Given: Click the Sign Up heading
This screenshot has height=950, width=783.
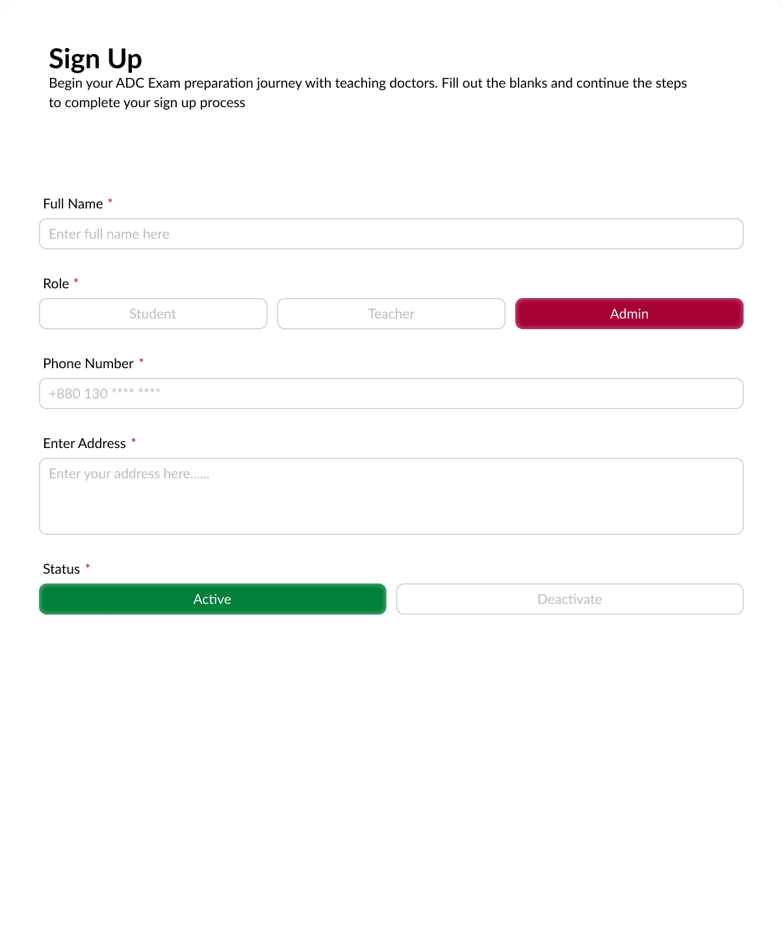Looking at the screenshot, I should click(96, 59).
